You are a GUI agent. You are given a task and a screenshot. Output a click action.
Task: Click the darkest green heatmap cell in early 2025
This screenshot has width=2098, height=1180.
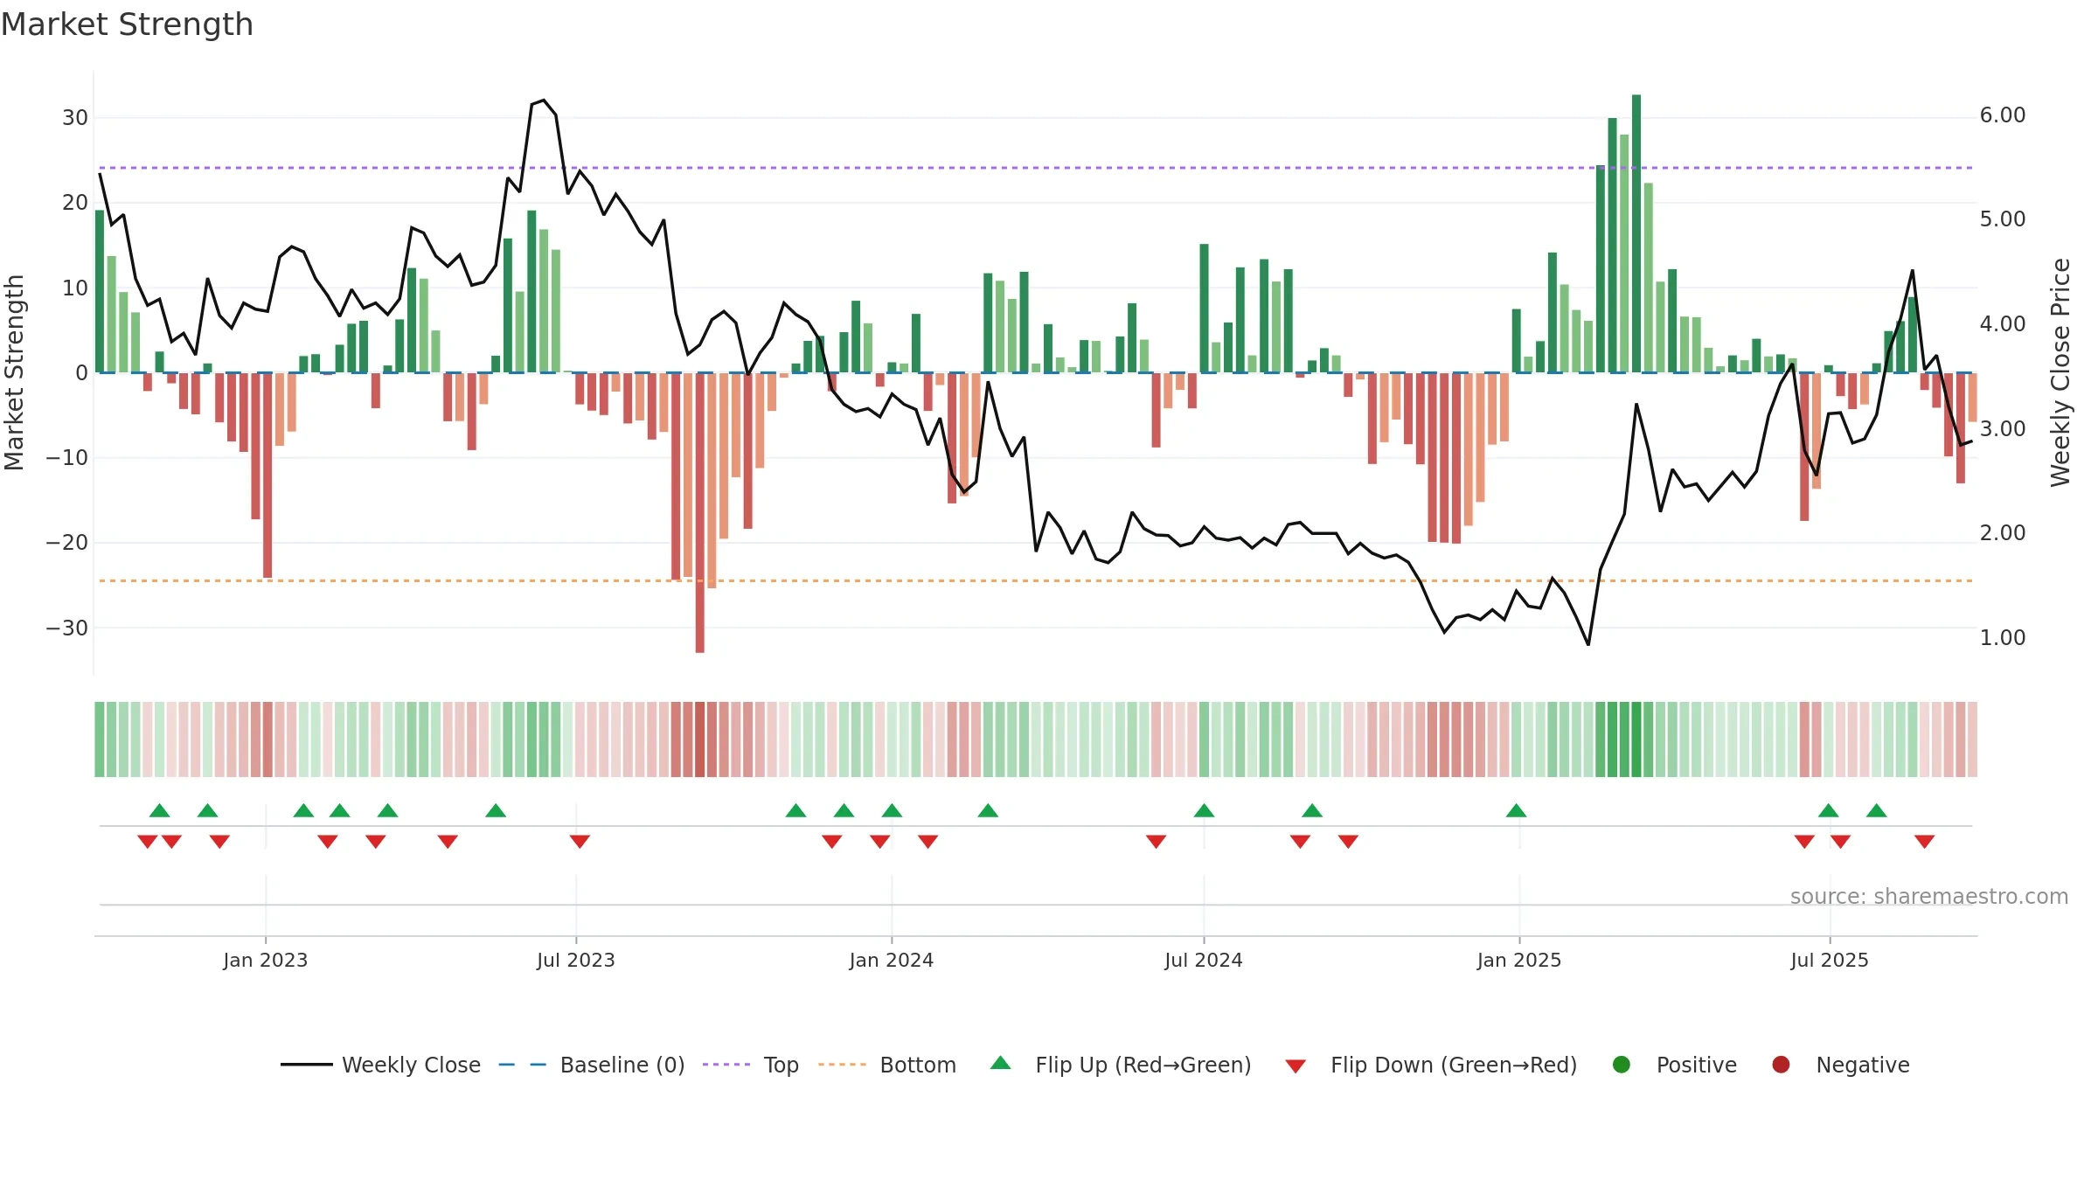click(1636, 739)
